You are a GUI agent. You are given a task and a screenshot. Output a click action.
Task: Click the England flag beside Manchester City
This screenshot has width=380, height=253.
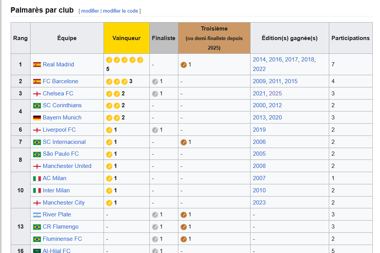(x=37, y=203)
